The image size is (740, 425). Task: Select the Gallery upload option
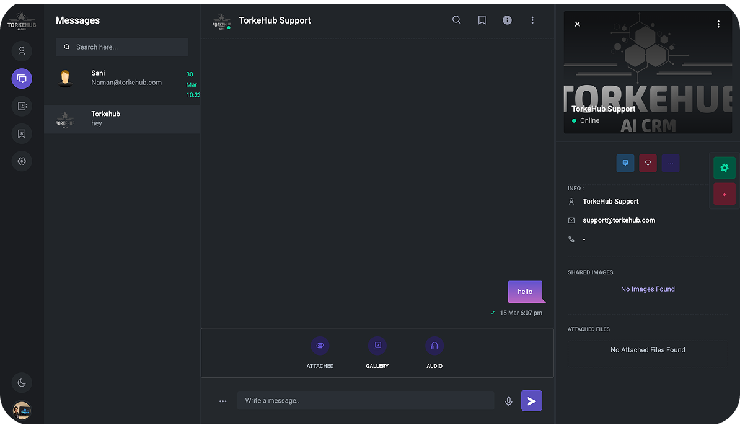(377, 346)
